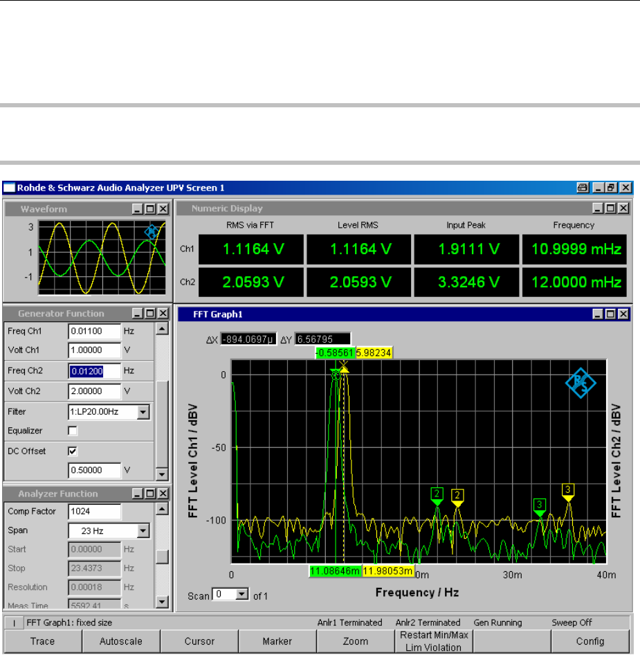Open the Scan number dropdown
This screenshot has height=655, width=640.
241,594
